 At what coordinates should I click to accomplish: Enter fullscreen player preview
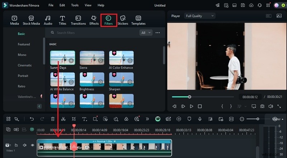coord(279,106)
